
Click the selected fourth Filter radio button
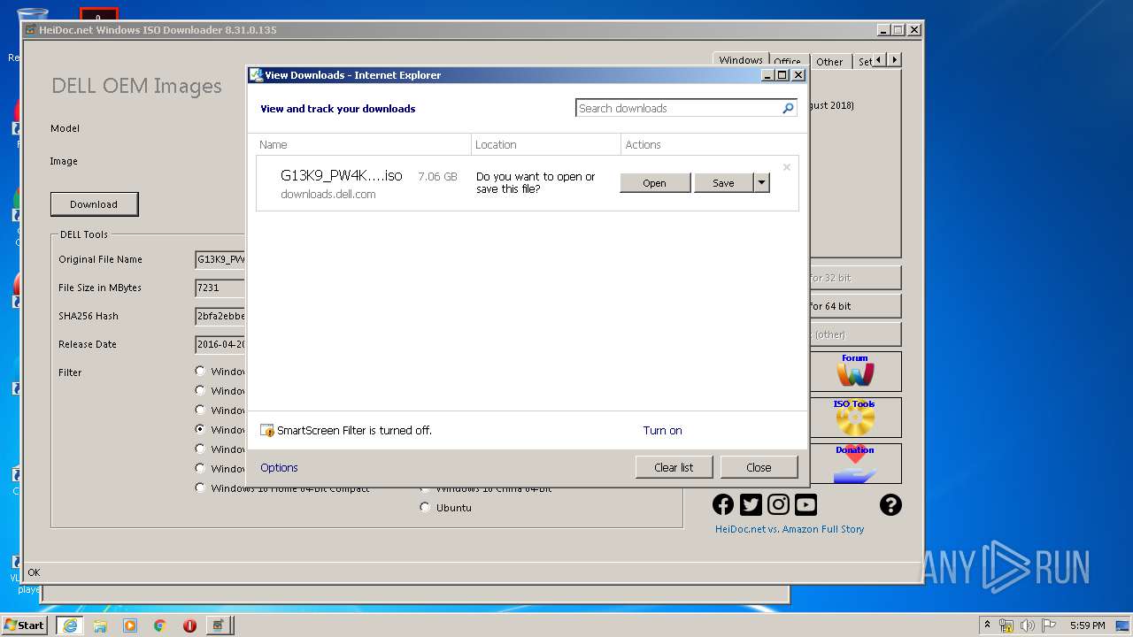click(200, 430)
